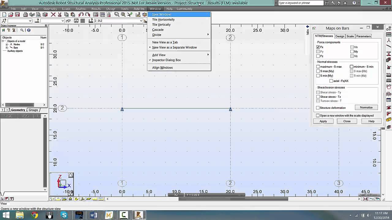392x220 pixels.
Task: Open Skype from the taskbar
Action: coord(64,215)
